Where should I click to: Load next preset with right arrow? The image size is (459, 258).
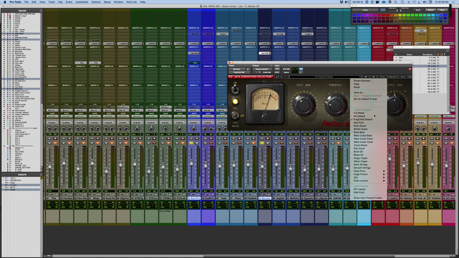(x=373, y=77)
